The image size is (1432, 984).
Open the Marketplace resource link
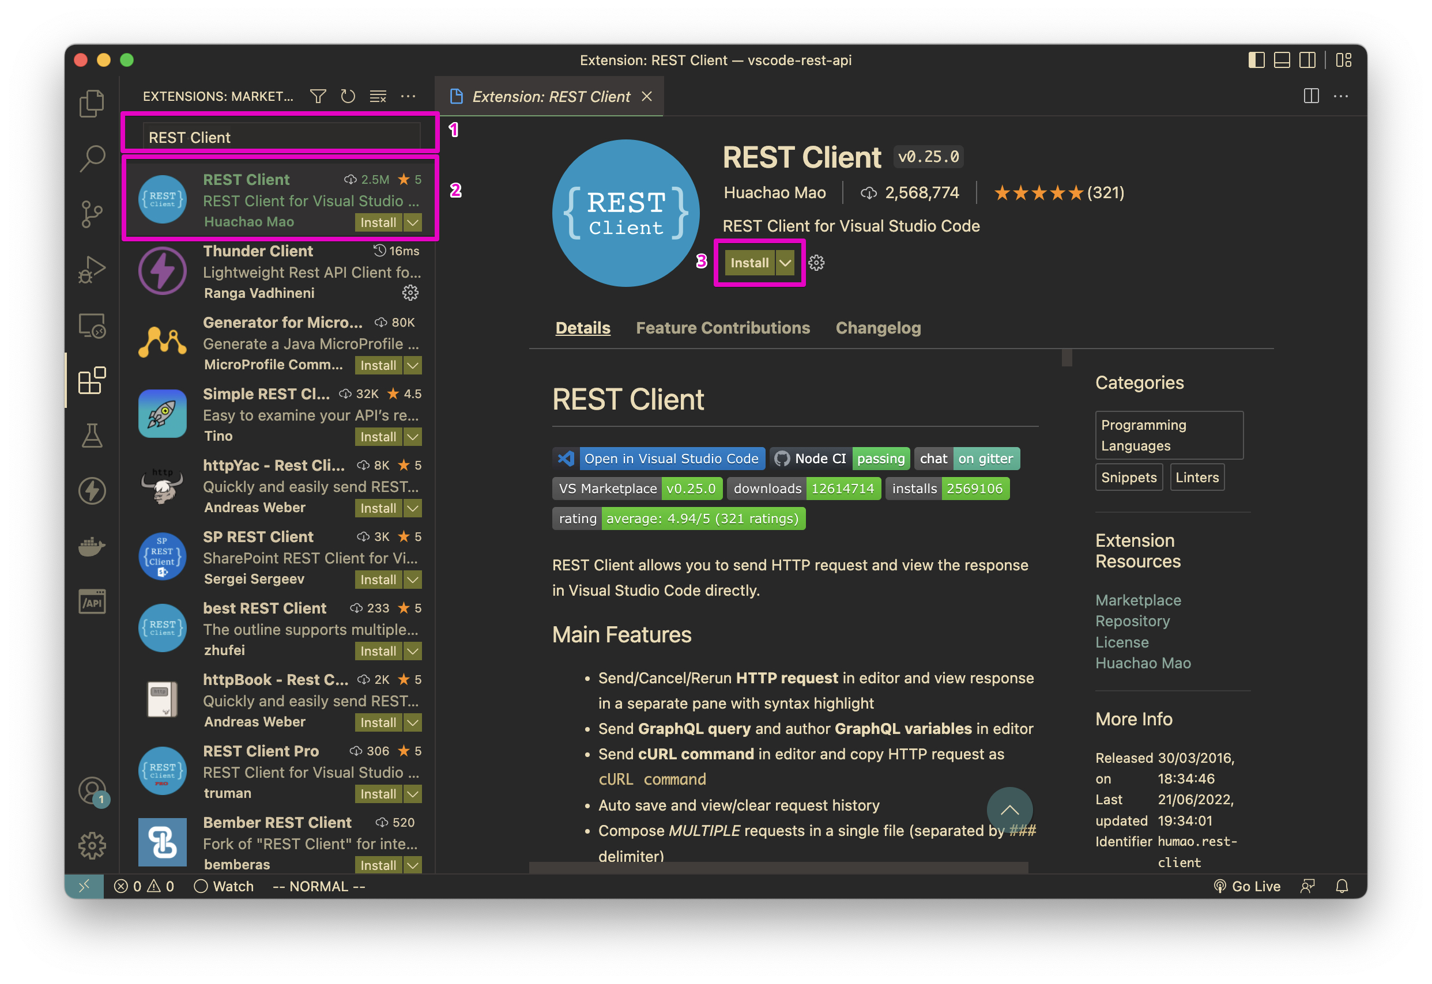coord(1138,600)
